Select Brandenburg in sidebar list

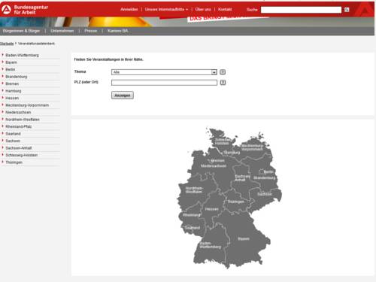coord(17,77)
